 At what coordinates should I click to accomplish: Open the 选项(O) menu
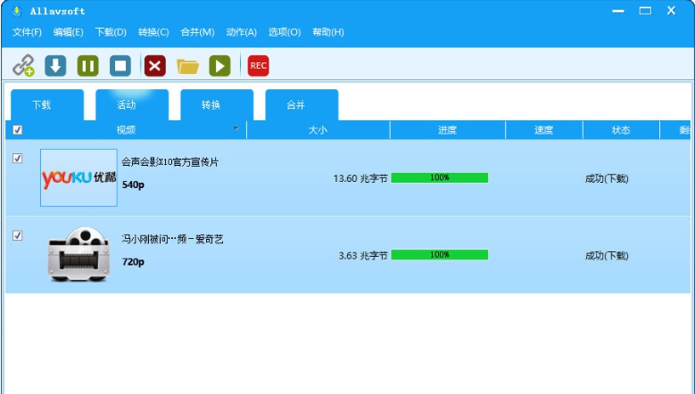pos(285,32)
